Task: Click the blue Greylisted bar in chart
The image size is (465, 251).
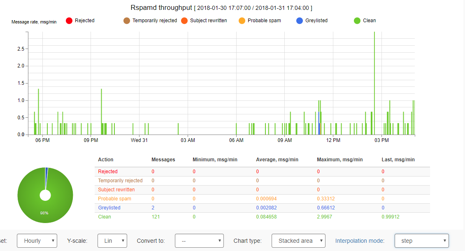Action: click(319, 123)
